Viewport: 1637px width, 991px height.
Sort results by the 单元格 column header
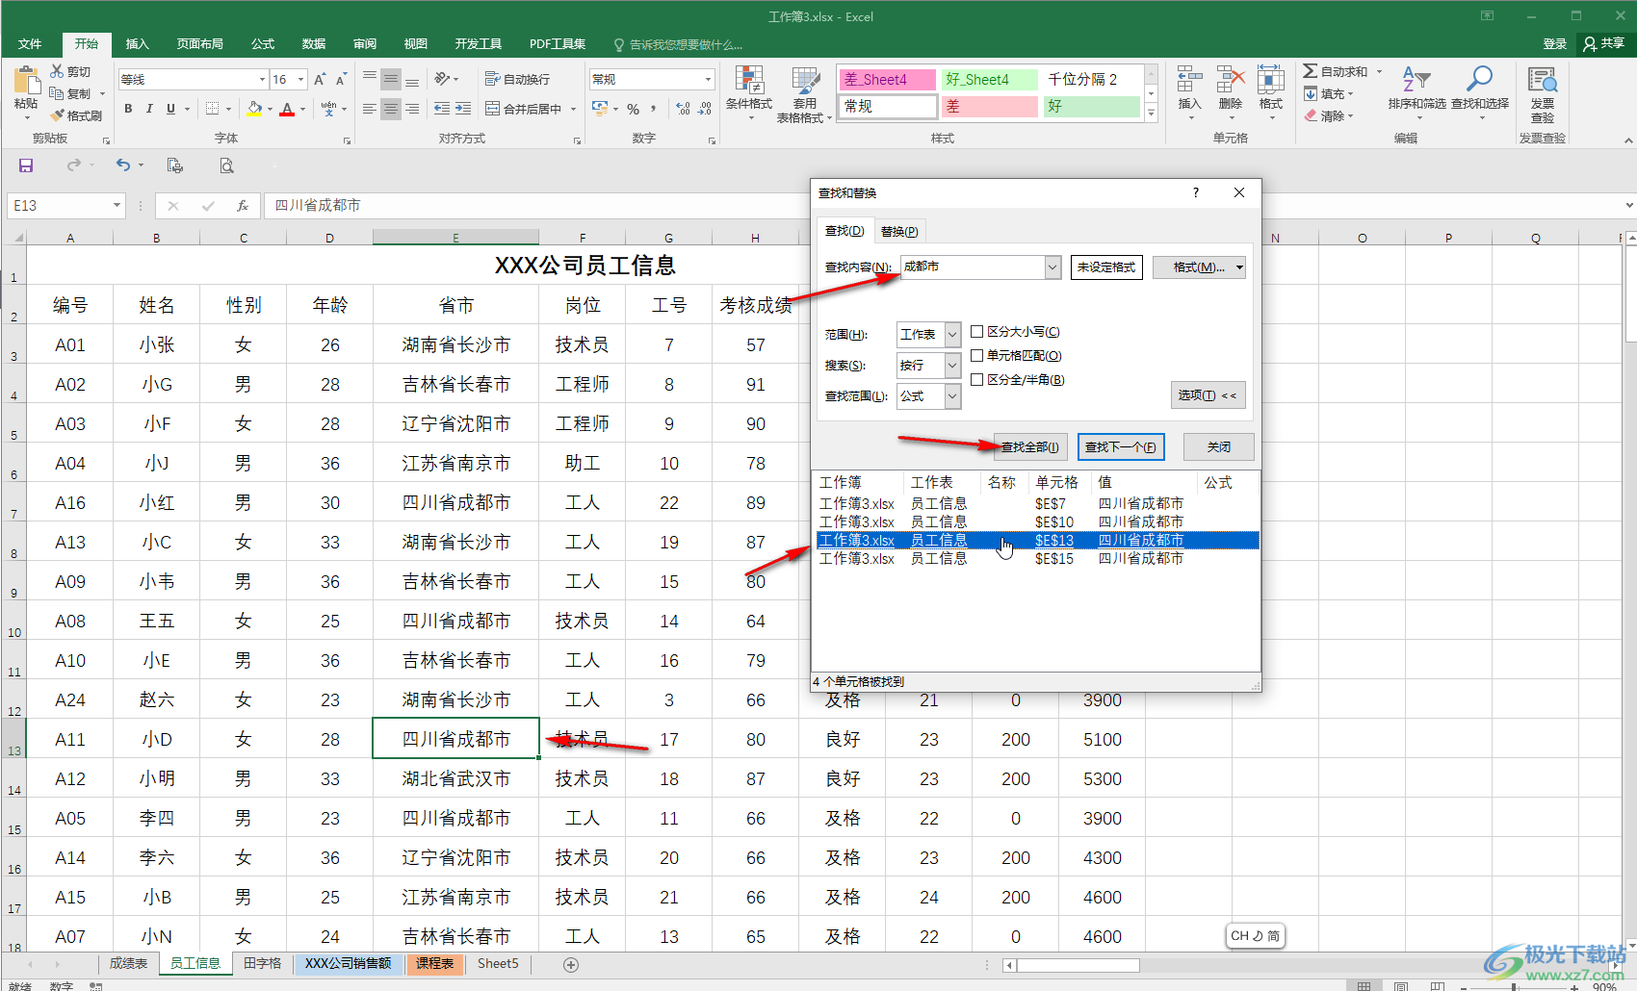point(1056,482)
